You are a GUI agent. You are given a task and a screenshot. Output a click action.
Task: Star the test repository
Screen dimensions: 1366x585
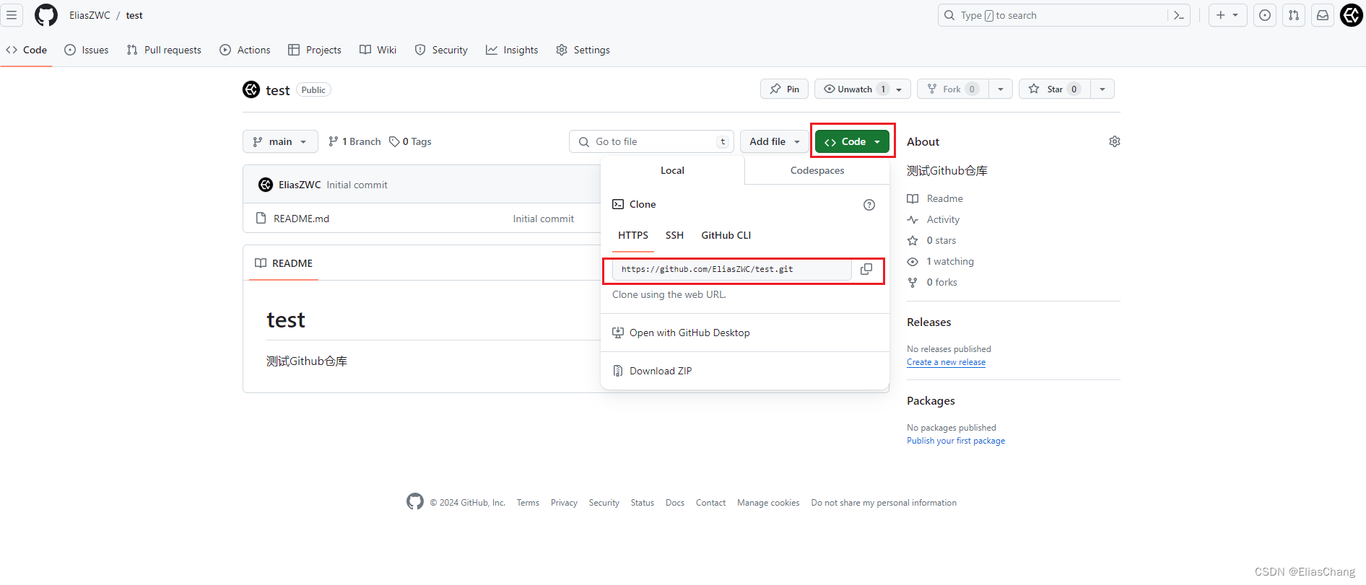pos(1054,89)
